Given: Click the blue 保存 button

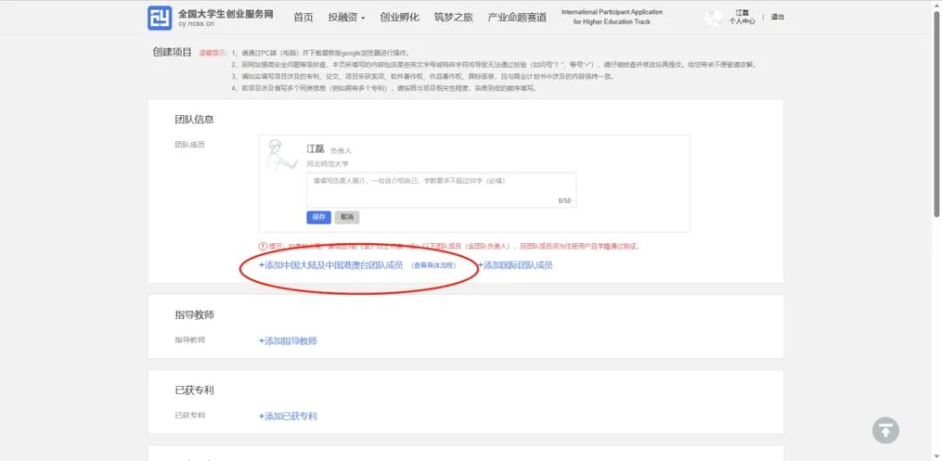Looking at the screenshot, I should click(318, 217).
